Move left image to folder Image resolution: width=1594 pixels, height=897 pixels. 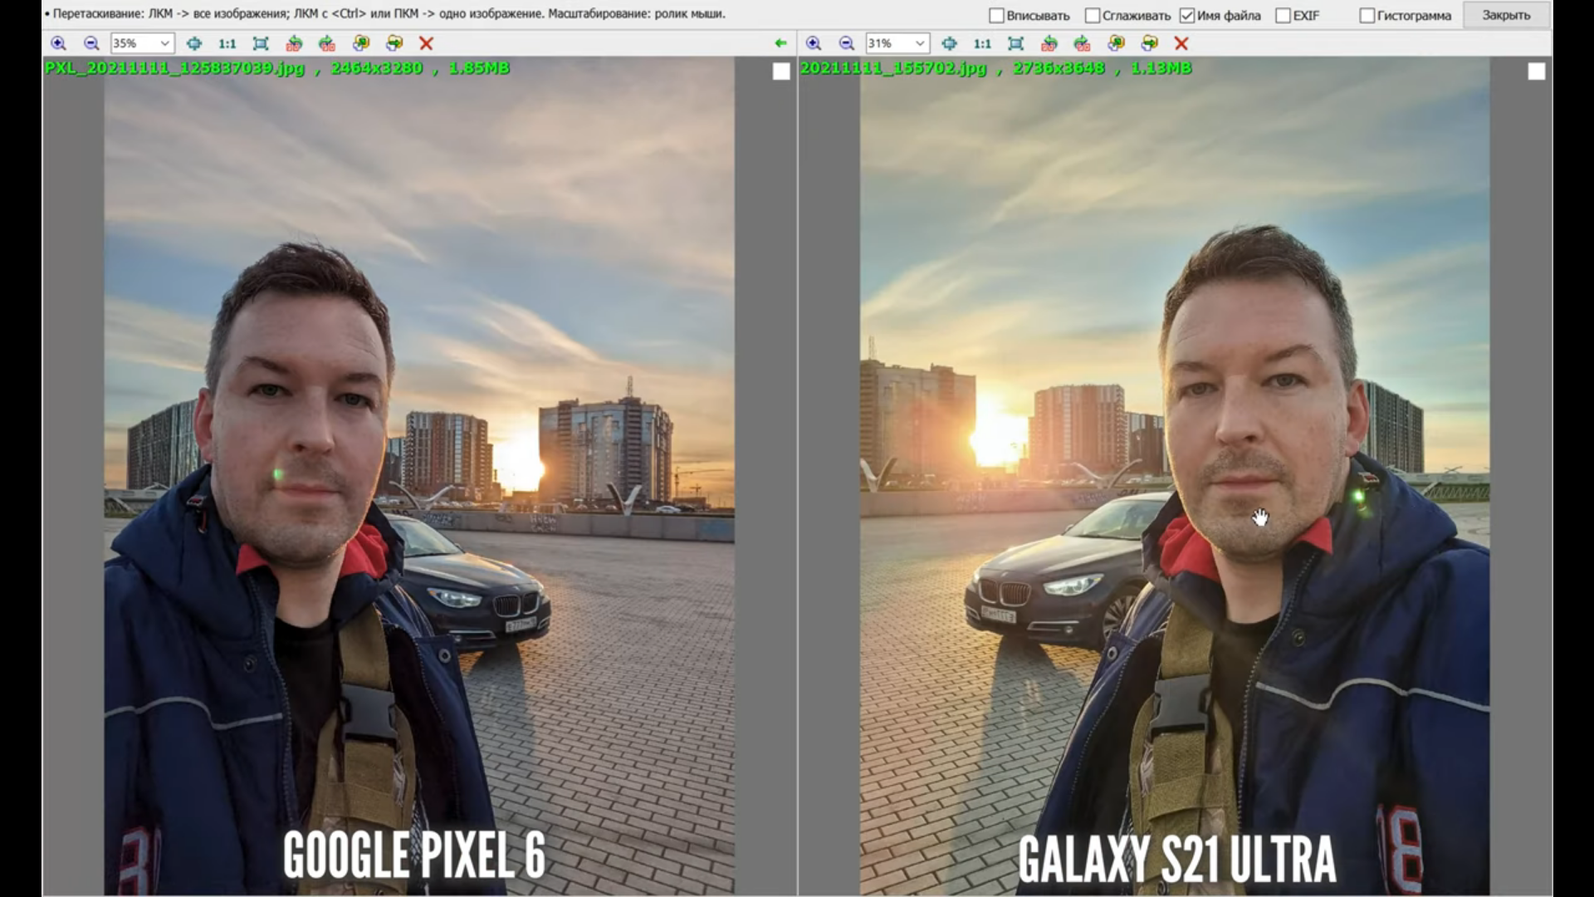click(394, 43)
